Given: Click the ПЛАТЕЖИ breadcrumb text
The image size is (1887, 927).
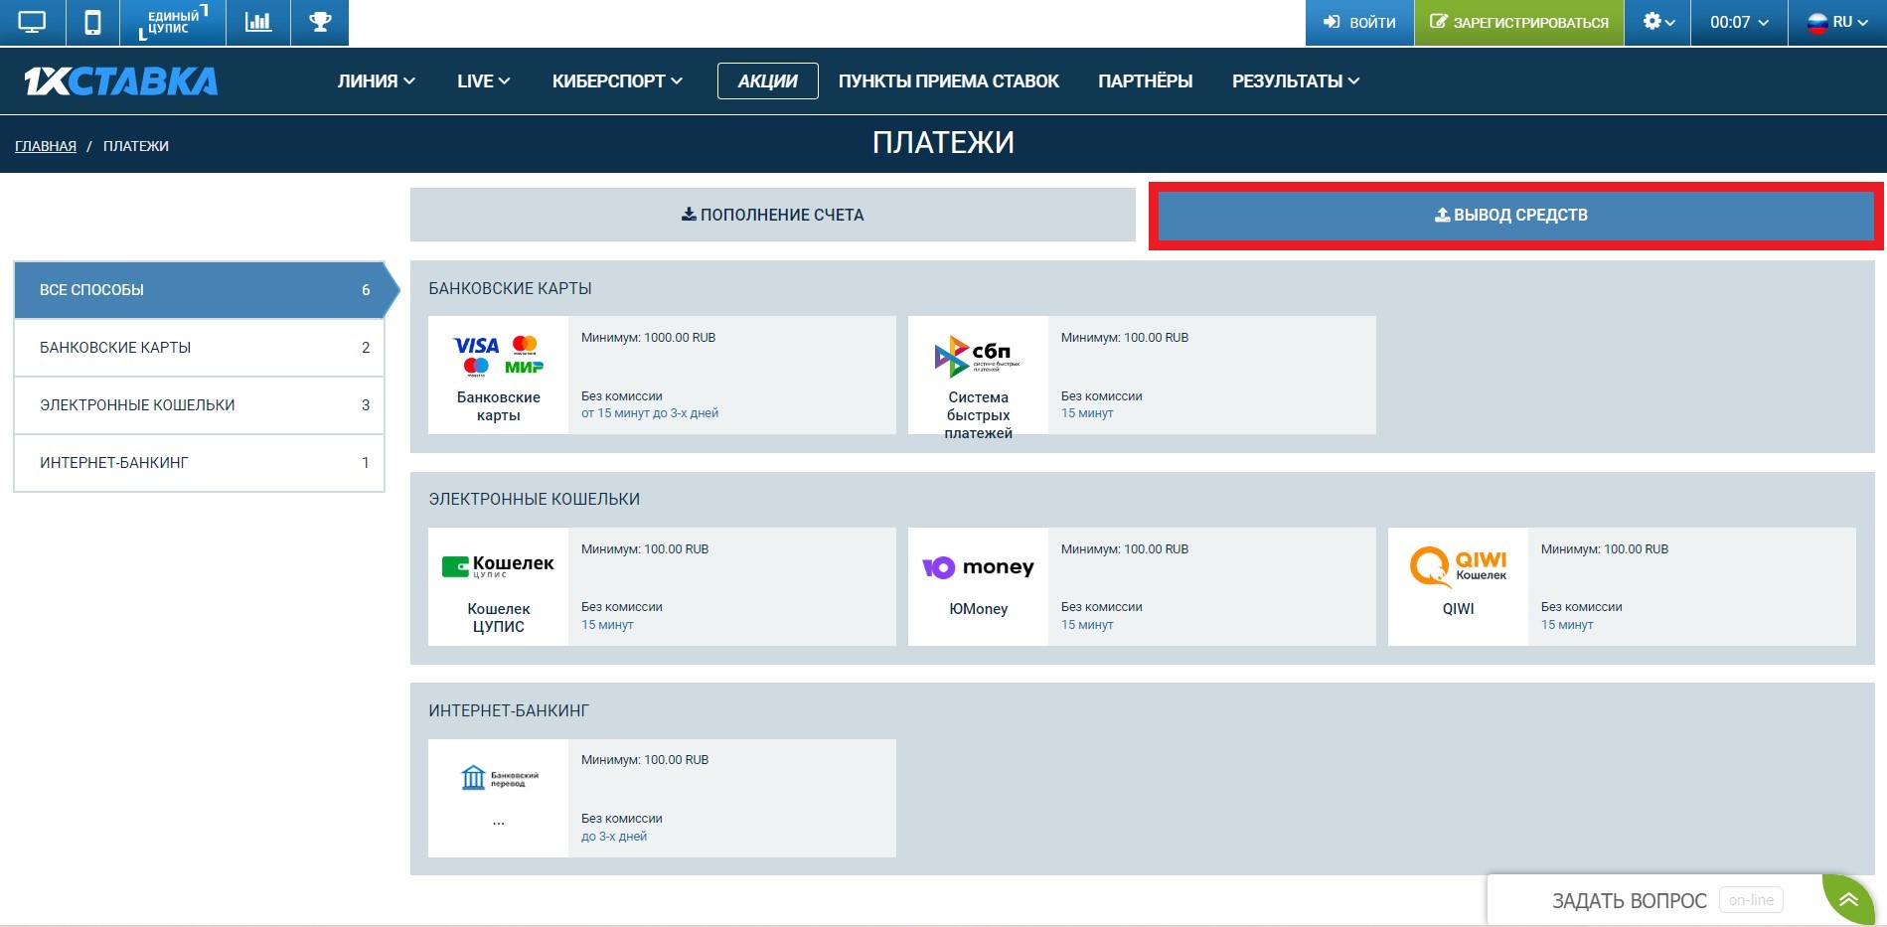Looking at the screenshot, I should (x=136, y=146).
